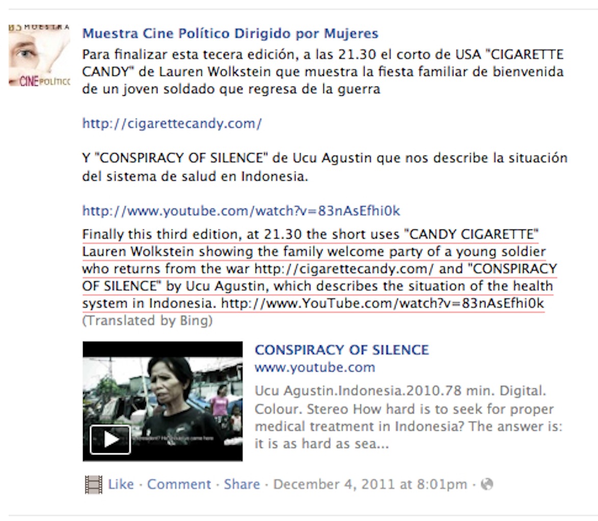Comment on this post
Image resolution: width=598 pixels, height=521 pixels.
point(179,484)
